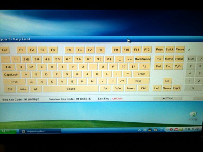This screenshot has height=152, width=203.
Task: Click the Down arrow key tile
Action: click(167, 88)
